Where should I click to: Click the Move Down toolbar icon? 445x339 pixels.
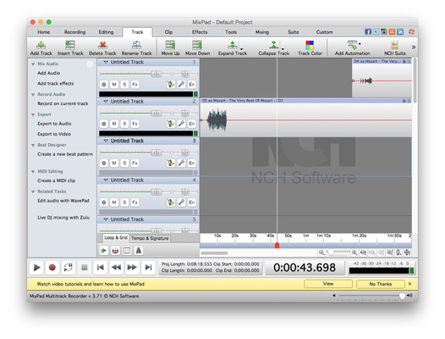pyautogui.click(x=197, y=47)
